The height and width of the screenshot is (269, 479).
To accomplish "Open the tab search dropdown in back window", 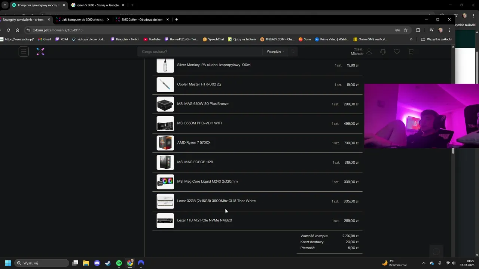I will (x=5, y=5).
